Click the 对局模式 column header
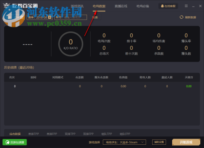The width and height of the screenshot is (204, 148). pyautogui.click(x=58, y=77)
